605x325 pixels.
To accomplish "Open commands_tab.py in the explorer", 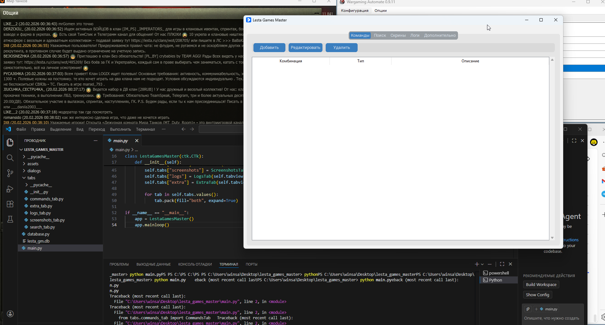I will [x=47, y=199].
